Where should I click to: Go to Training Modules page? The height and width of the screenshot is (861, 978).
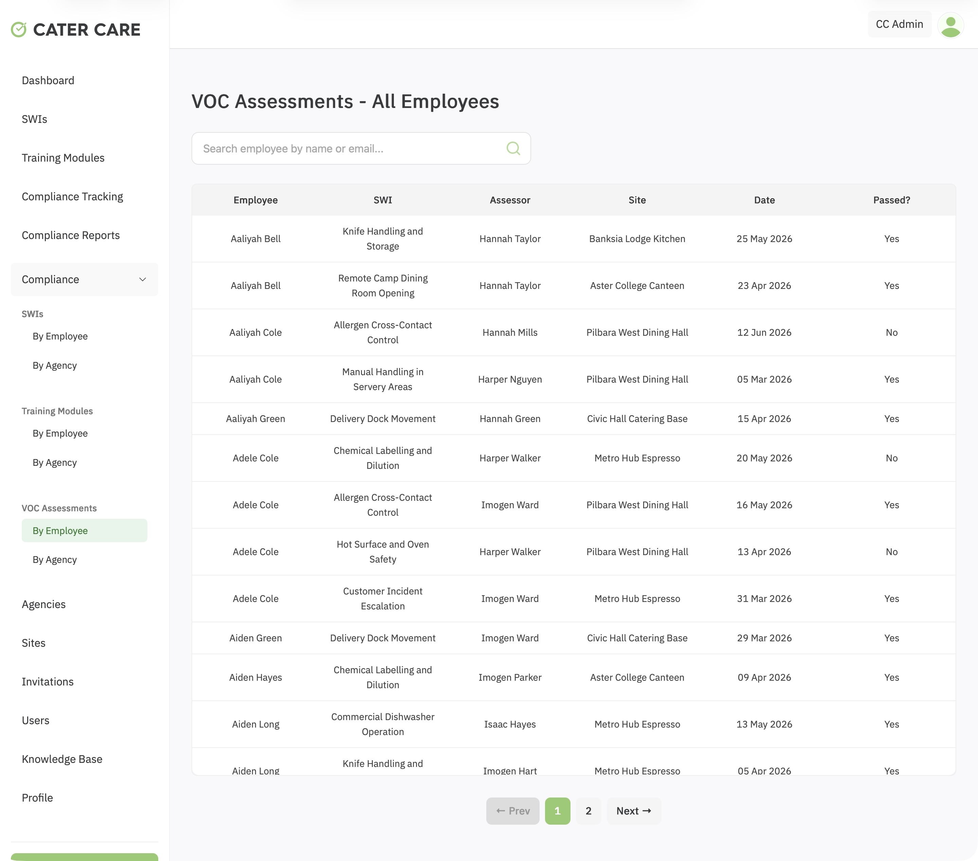click(x=63, y=158)
